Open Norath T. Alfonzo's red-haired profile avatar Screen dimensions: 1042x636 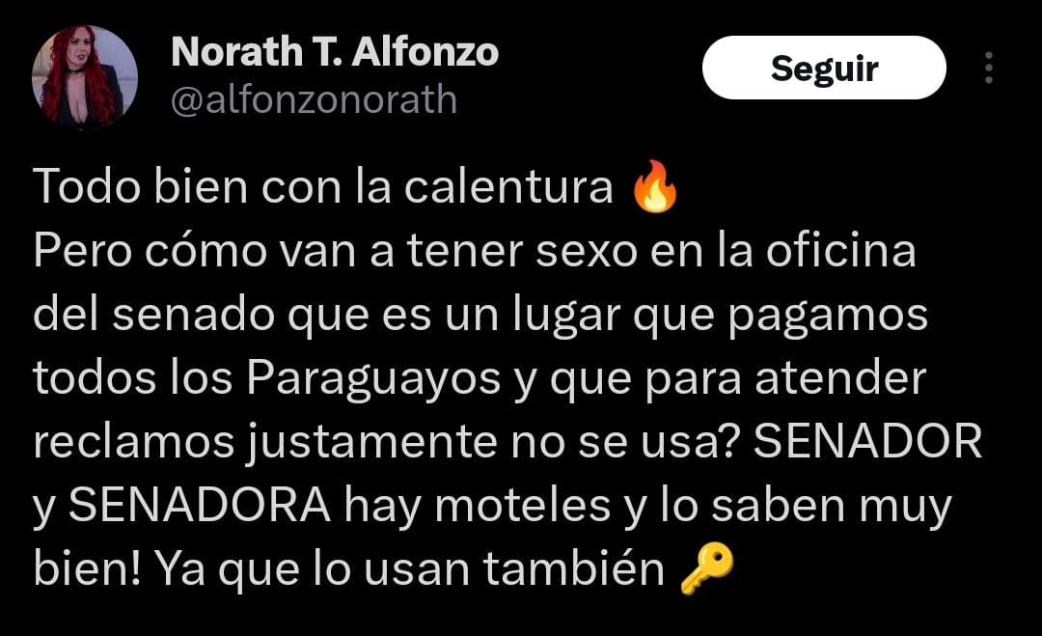pos(84,75)
